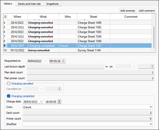Sort by the When column header
159x130 pixels.
17,17
